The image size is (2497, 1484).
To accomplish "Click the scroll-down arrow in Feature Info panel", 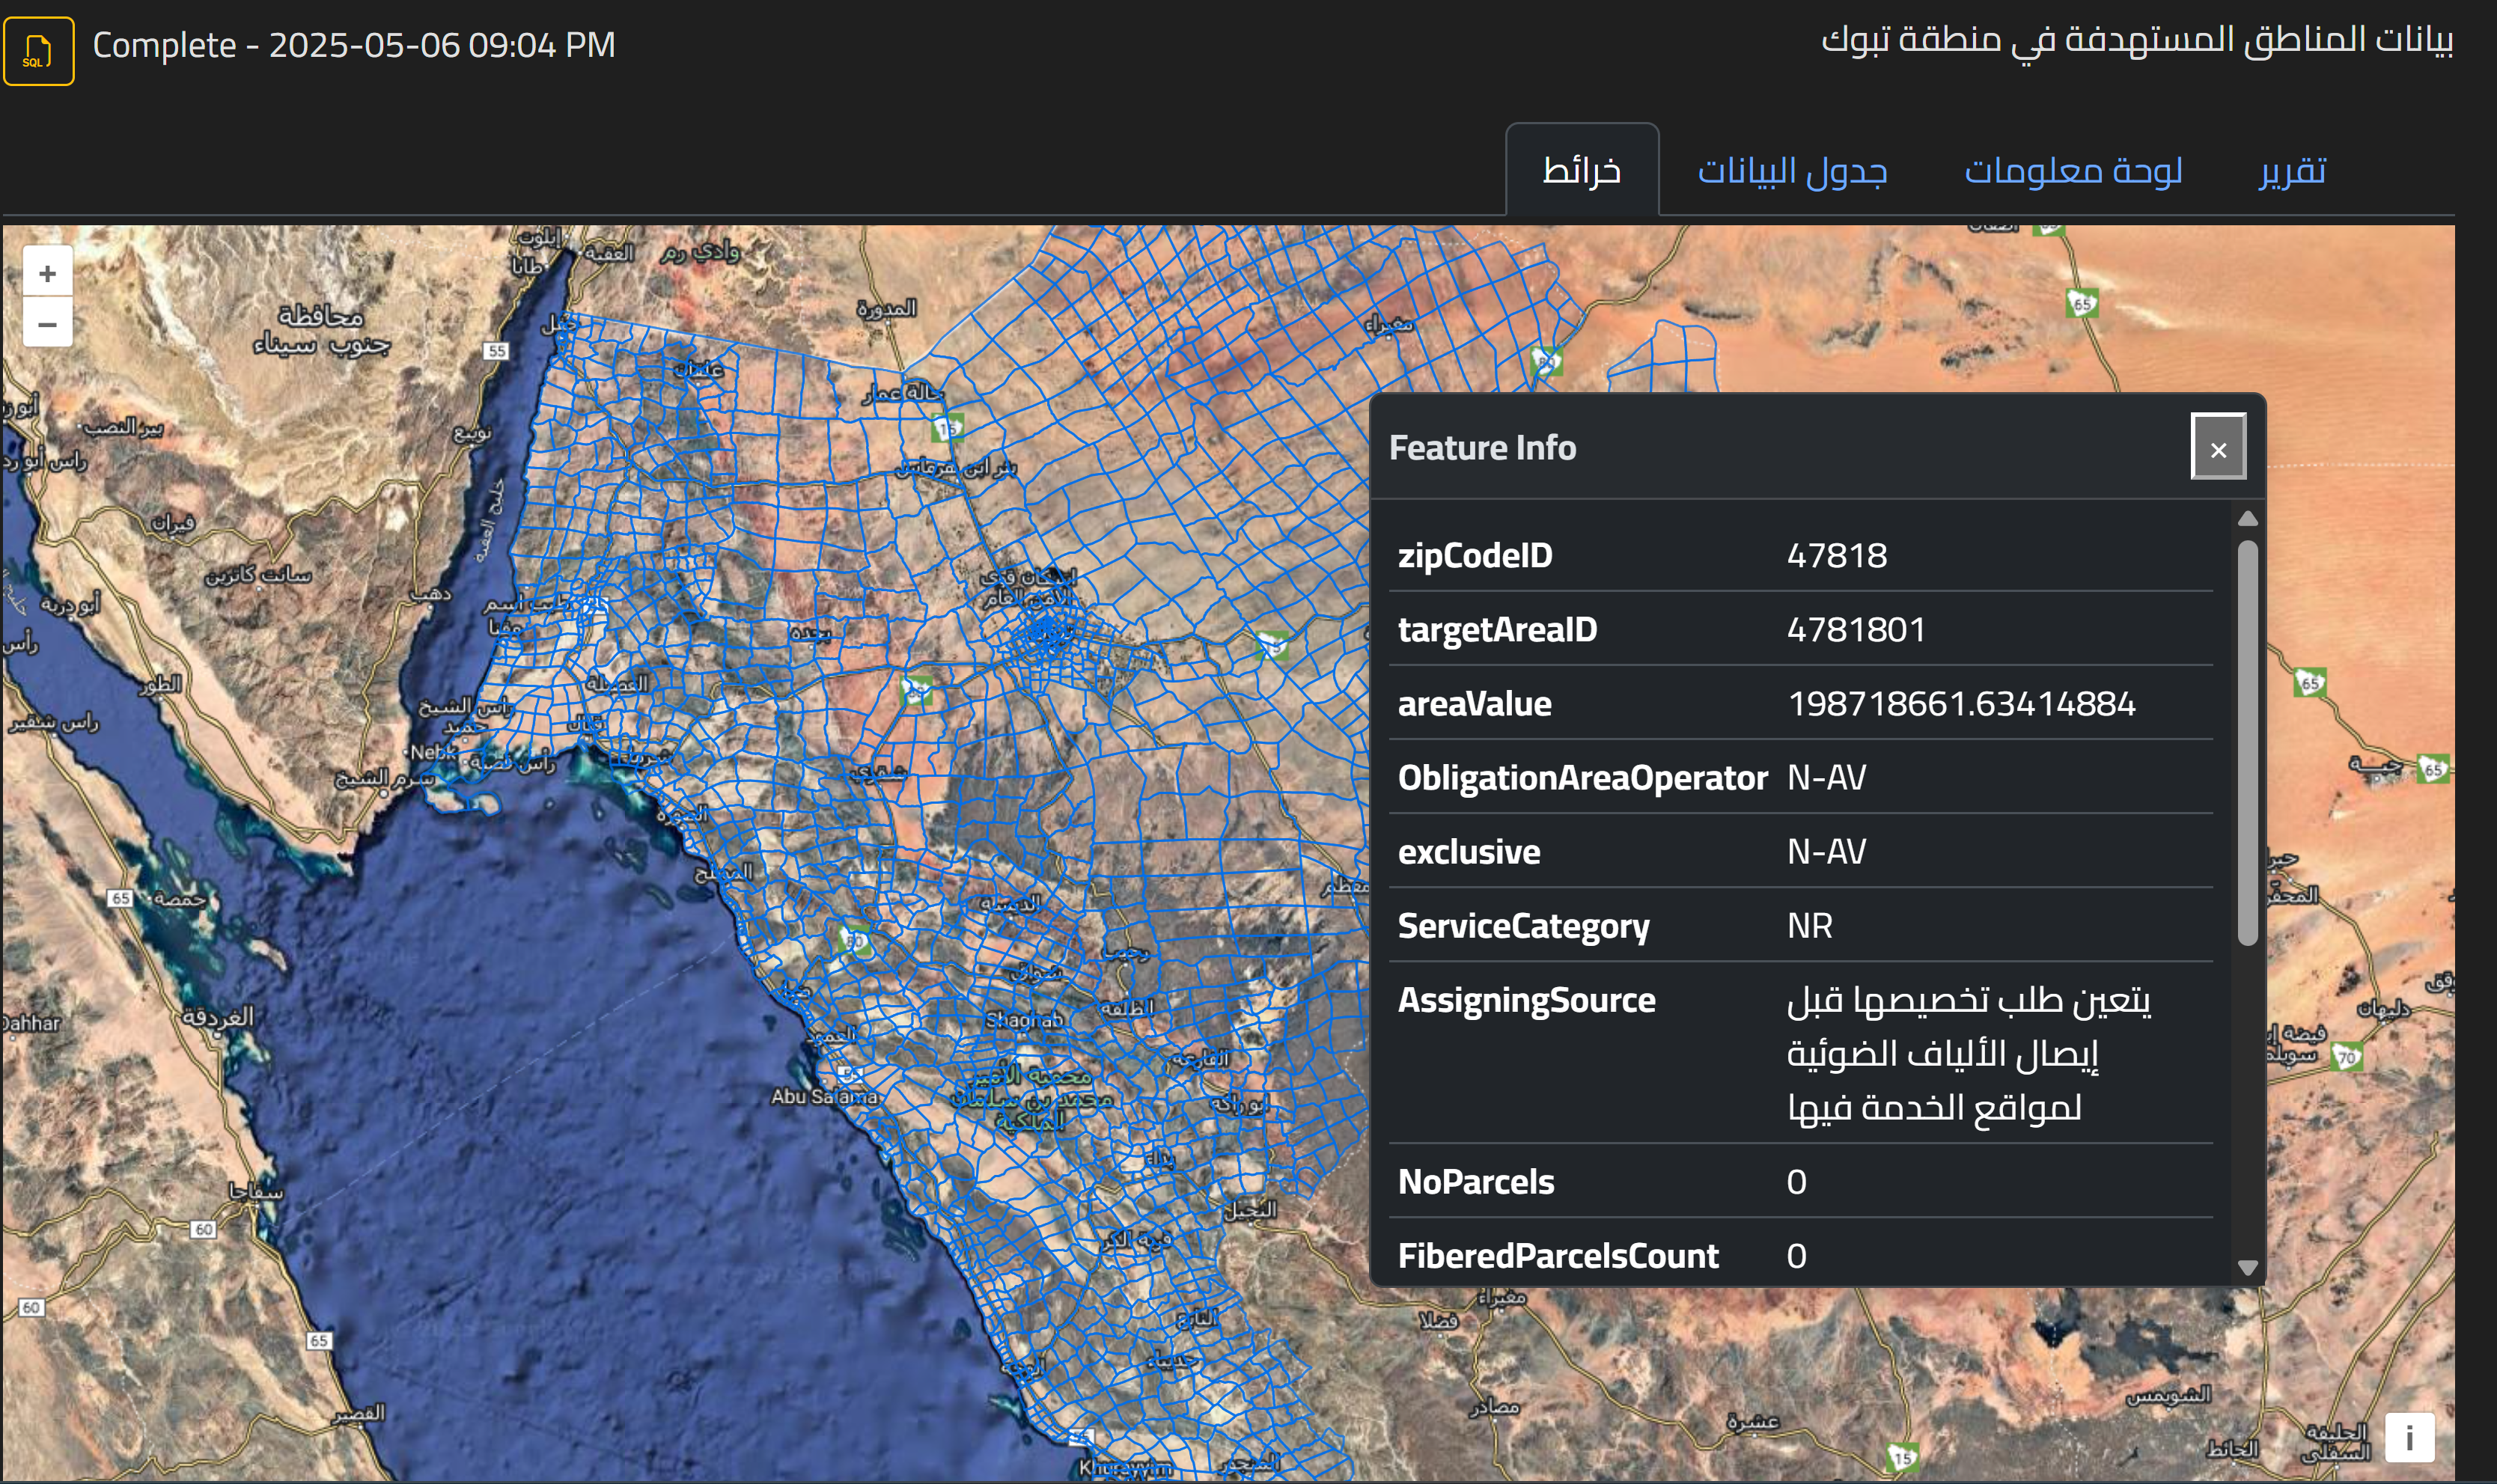I will point(2249,1267).
